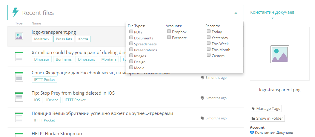Click document icon for Полиция Великобритании note
This screenshot has width=315, height=137.
[19, 117]
